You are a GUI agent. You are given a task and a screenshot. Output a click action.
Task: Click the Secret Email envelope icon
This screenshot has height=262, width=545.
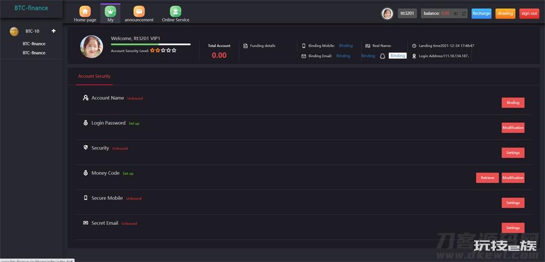[x=86, y=223]
